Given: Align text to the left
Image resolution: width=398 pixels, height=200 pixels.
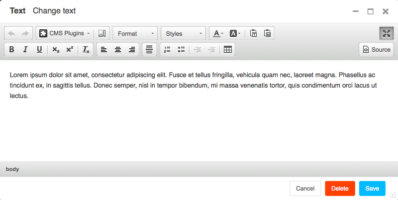Looking at the screenshot, I should (103, 50).
